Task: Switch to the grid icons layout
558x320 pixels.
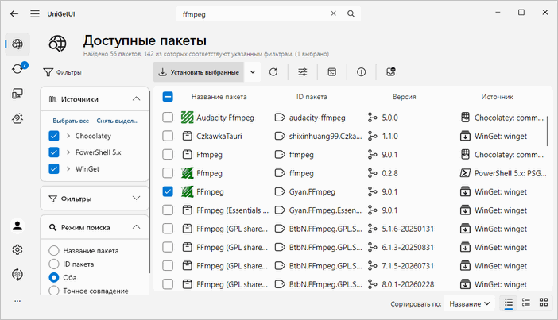Action: (544, 303)
